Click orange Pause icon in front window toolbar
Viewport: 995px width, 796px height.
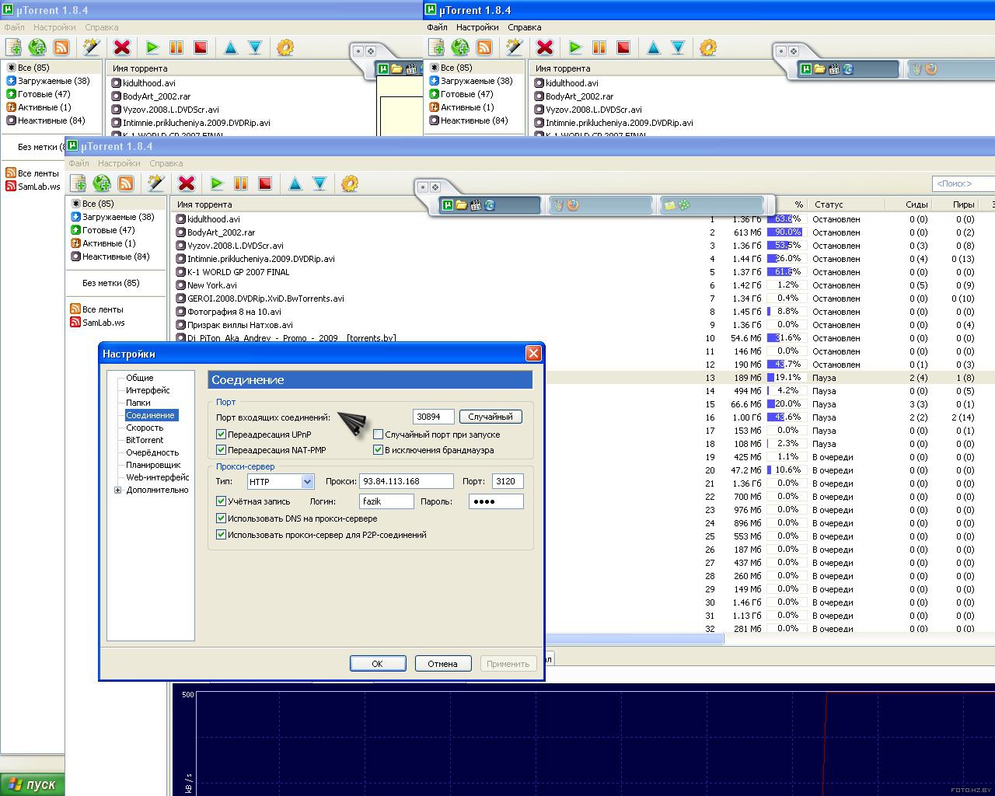point(241,183)
